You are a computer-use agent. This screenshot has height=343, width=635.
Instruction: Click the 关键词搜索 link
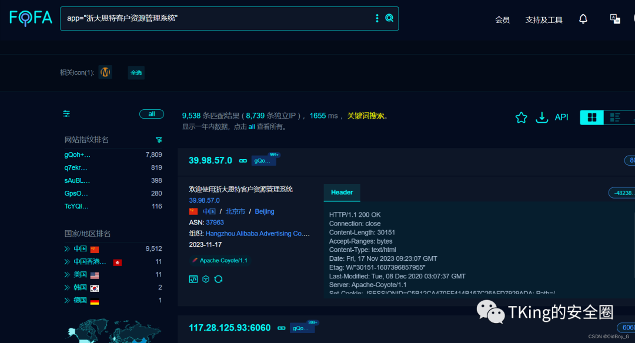pyautogui.click(x=366, y=116)
